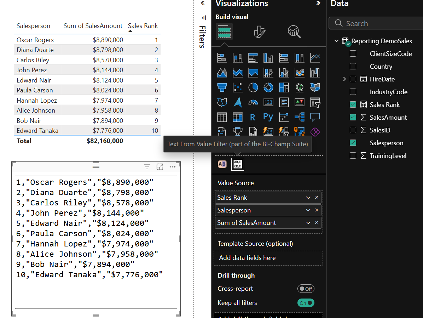Viewport: 423px width, 318px height.
Task: Collapse the Reporting DemoSales table
Action: click(x=336, y=41)
